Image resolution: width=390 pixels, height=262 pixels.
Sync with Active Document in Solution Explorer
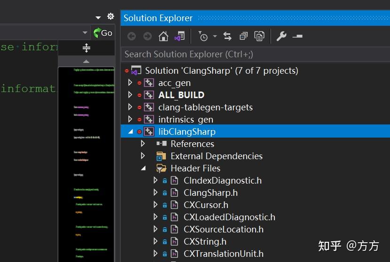(x=227, y=36)
